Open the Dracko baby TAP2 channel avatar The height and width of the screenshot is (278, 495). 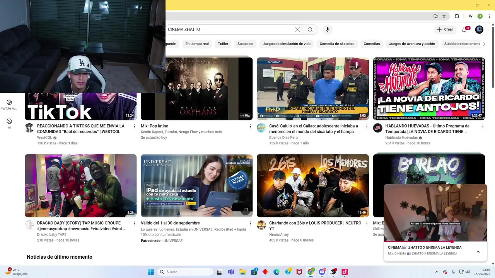(x=29, y=225)
